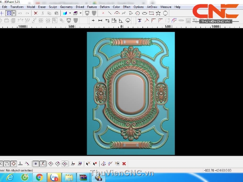Screen dimensions: 243x182
Task: Toggle the circle snap button in bottom toolbar
Action: [13, 164]
